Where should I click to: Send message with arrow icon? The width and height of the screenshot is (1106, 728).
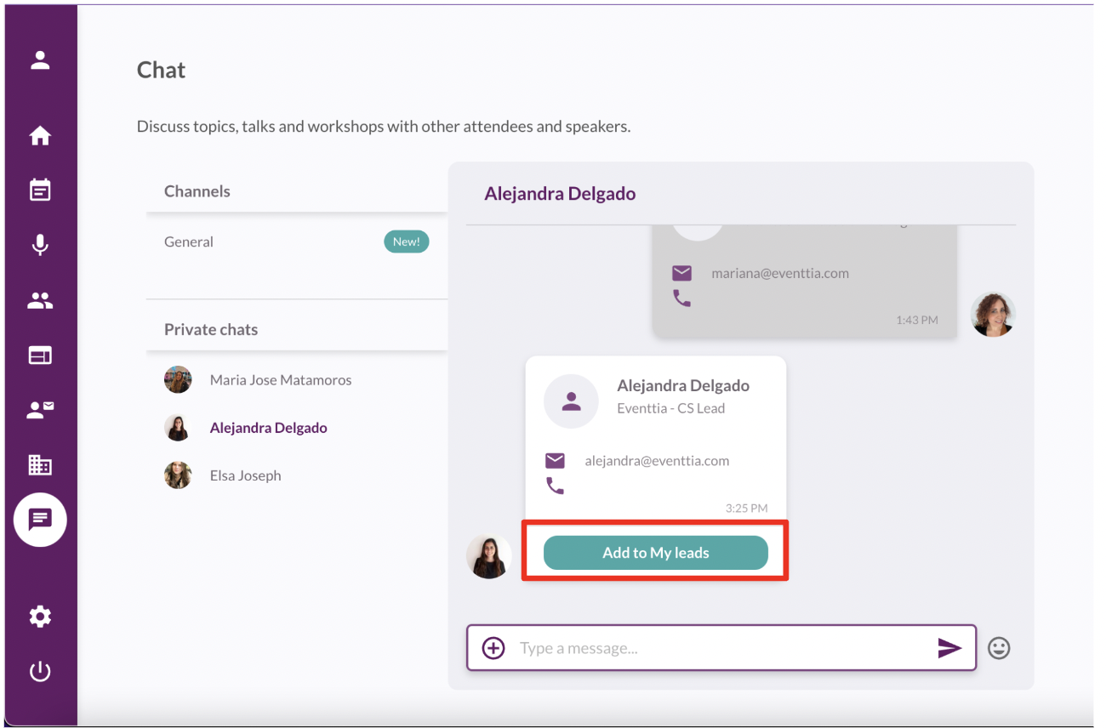point(949,648)
